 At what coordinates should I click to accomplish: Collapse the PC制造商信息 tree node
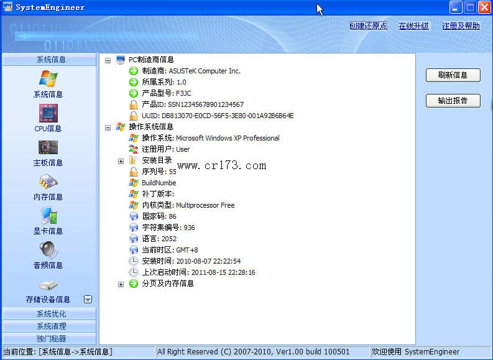pos(108,60)
